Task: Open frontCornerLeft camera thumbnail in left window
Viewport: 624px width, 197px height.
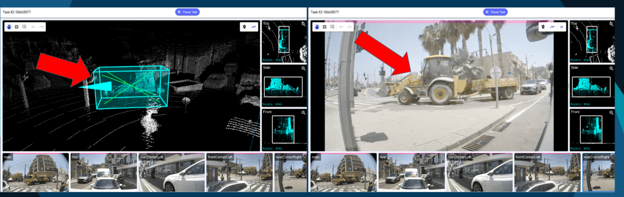Action: pyautogui.click(x=239, y=173)
